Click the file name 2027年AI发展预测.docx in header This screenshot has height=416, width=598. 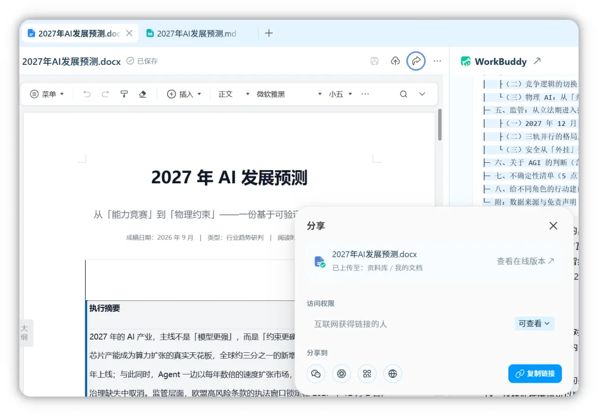point(71,61)
